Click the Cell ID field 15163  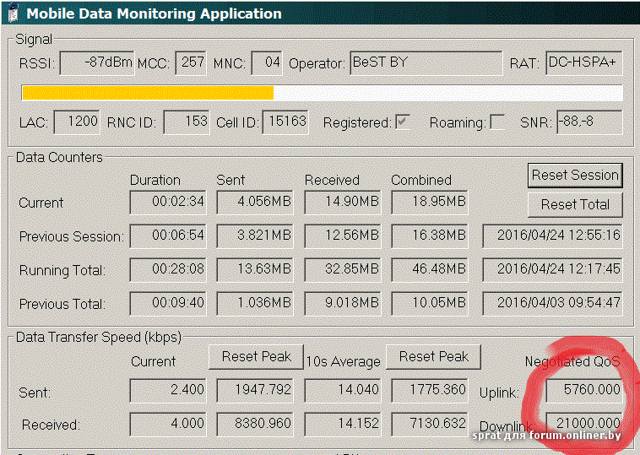(x=285, y=122)
